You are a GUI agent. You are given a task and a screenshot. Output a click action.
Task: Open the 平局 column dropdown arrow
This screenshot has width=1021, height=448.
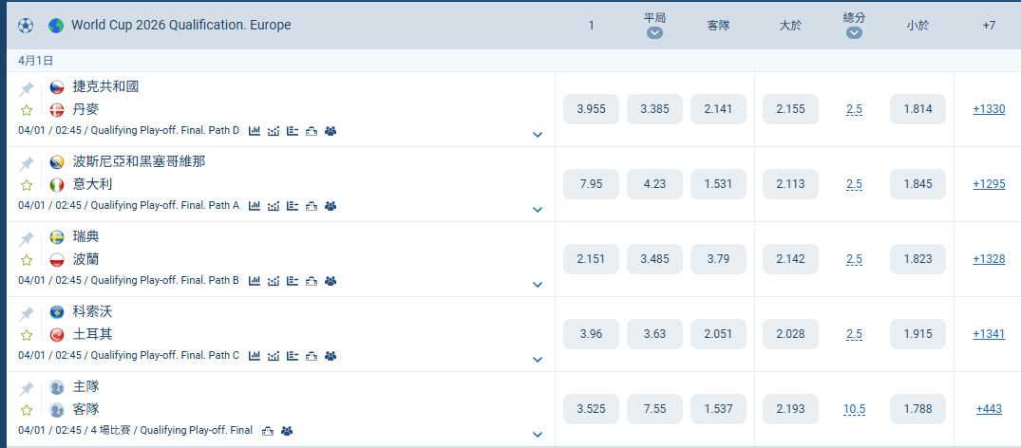click(654, 33)
